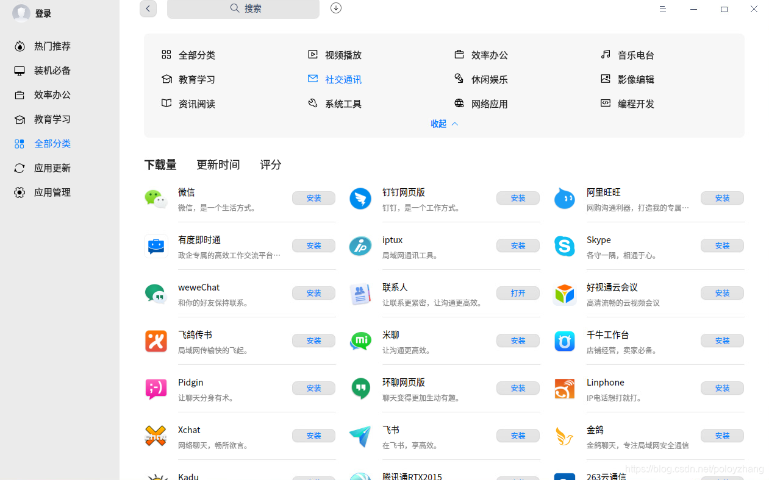Click the iptux app icon
769x480 pixels.
[360, 246]
